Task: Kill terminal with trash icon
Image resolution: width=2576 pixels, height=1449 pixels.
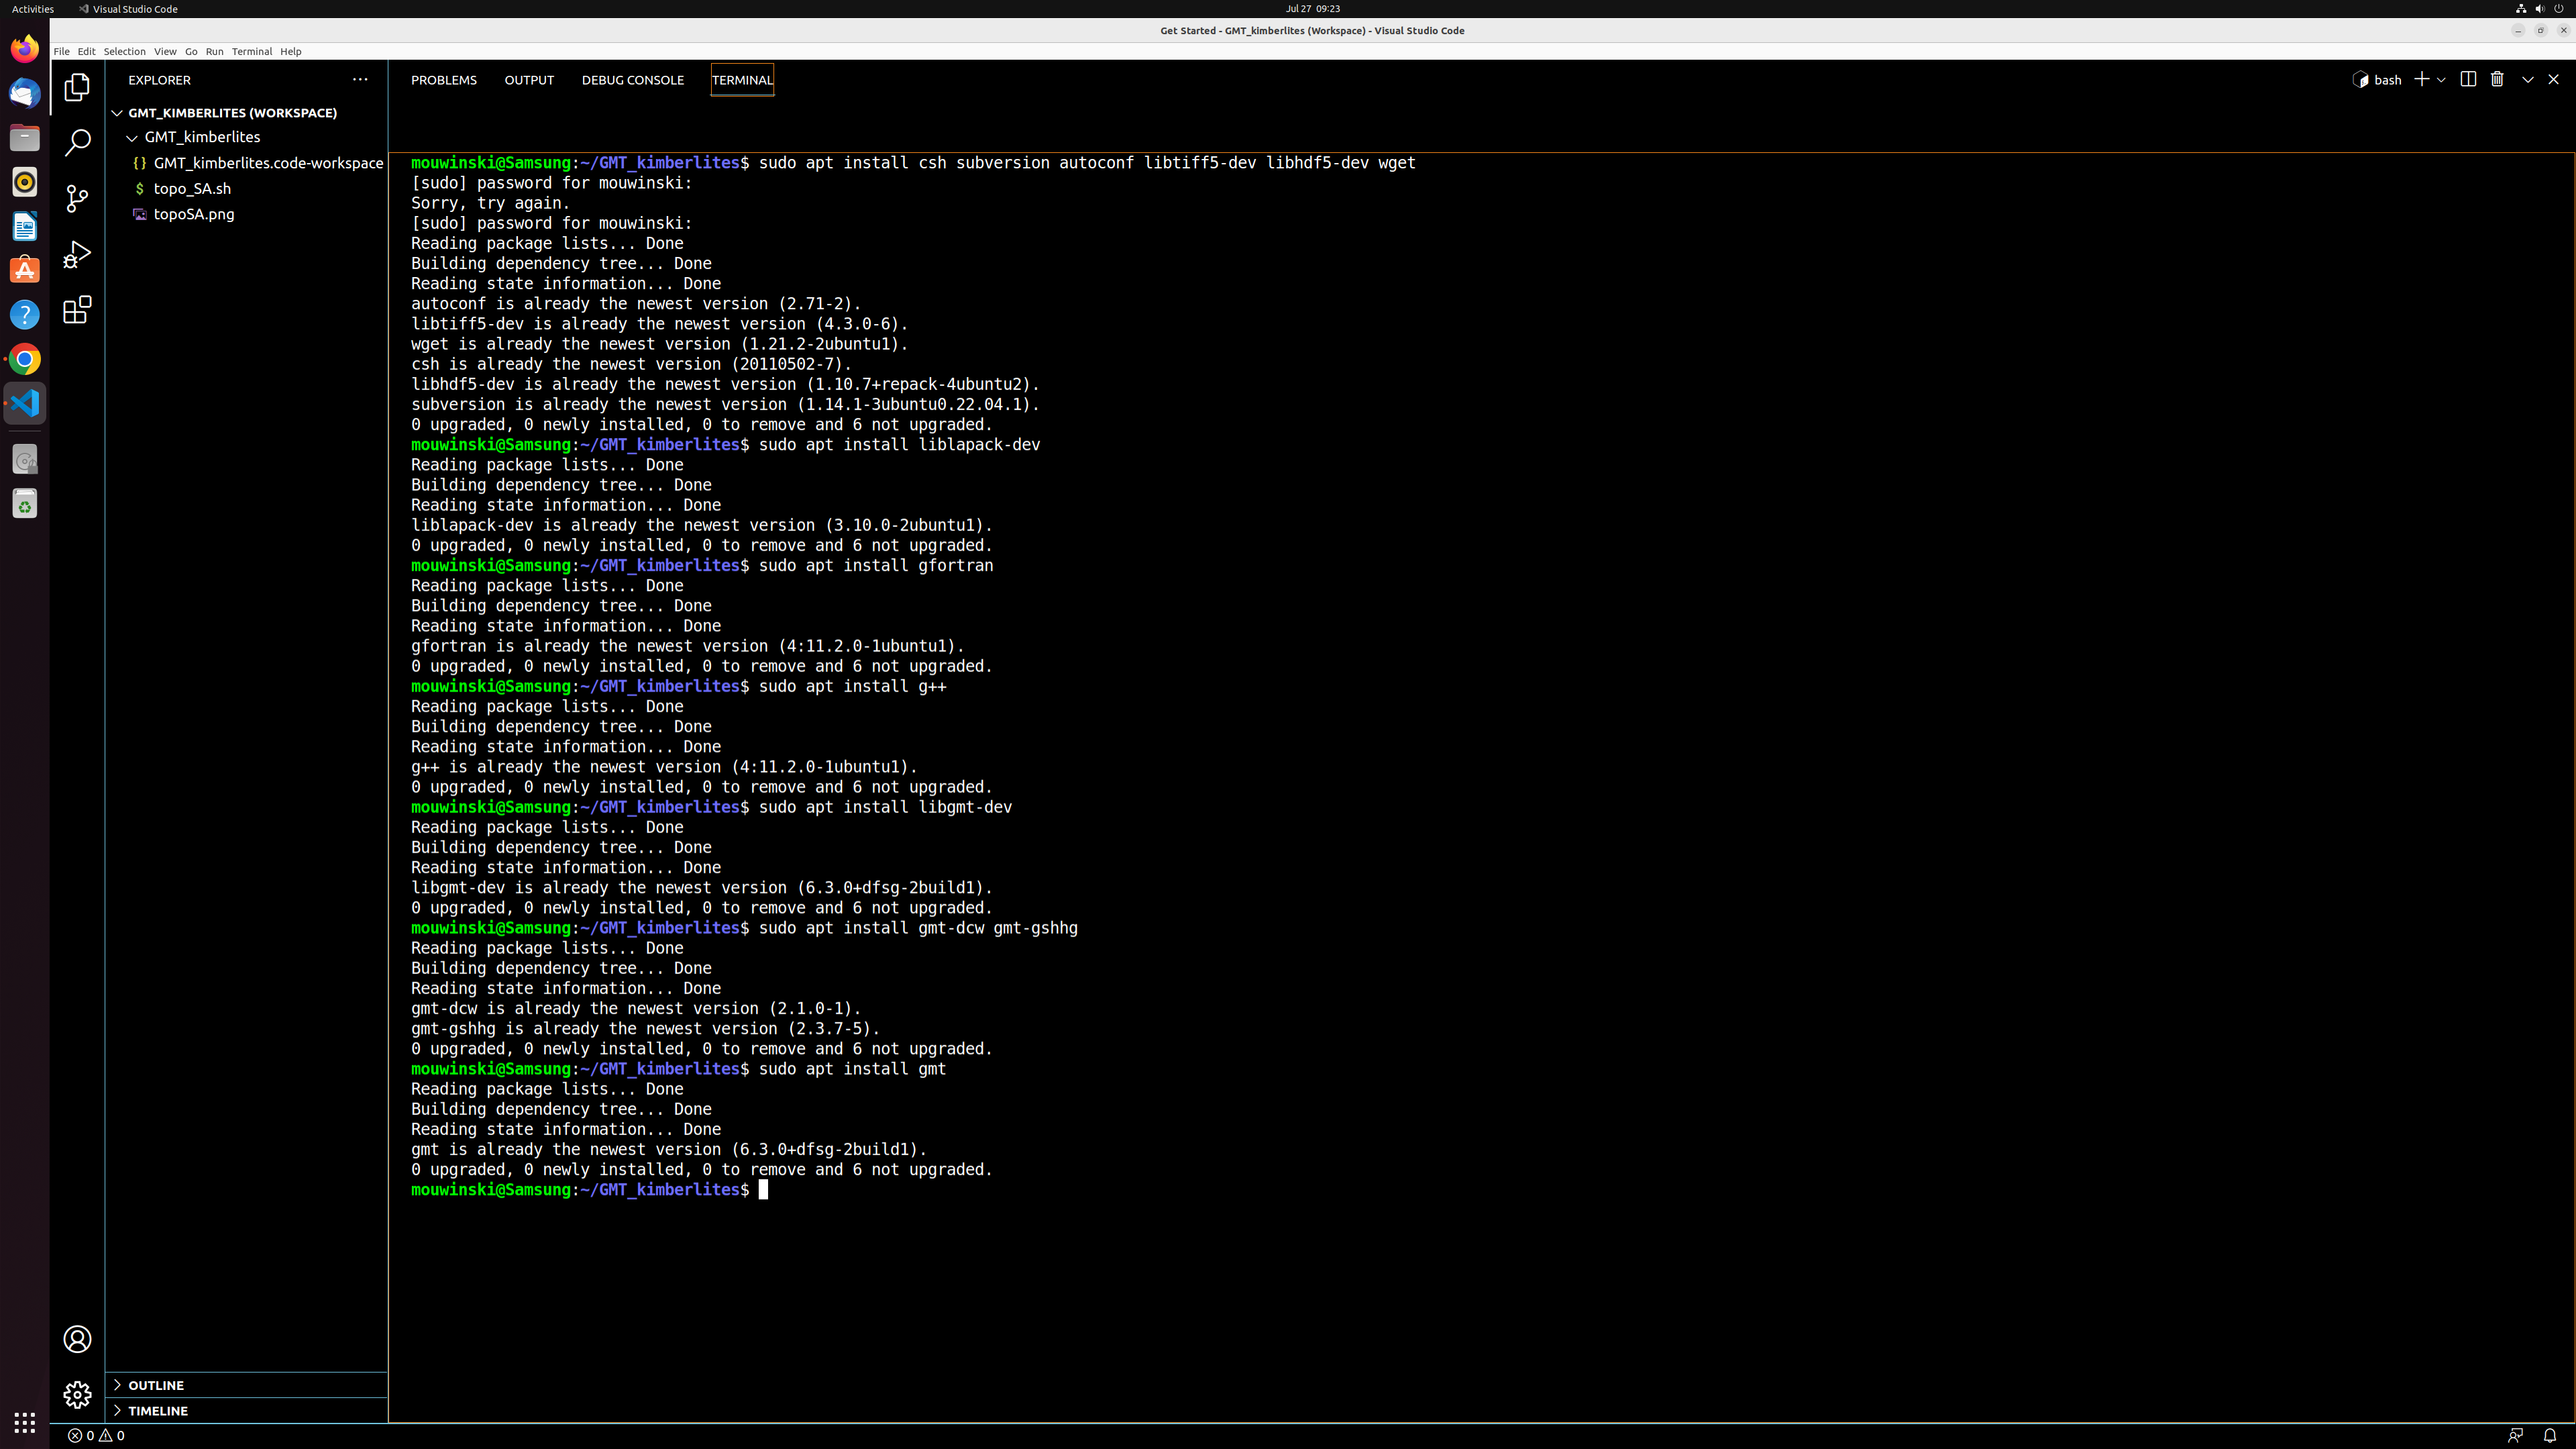Action: tap(2497, 80)
